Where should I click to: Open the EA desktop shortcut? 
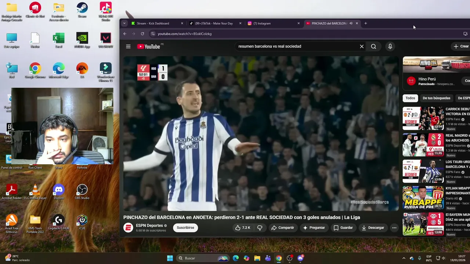(82, 71)
